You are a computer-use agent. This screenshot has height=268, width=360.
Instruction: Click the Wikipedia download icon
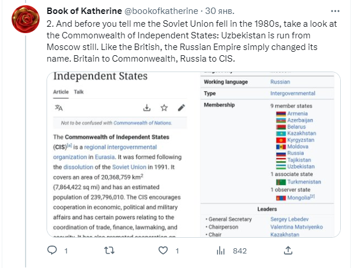click(147, 108)
